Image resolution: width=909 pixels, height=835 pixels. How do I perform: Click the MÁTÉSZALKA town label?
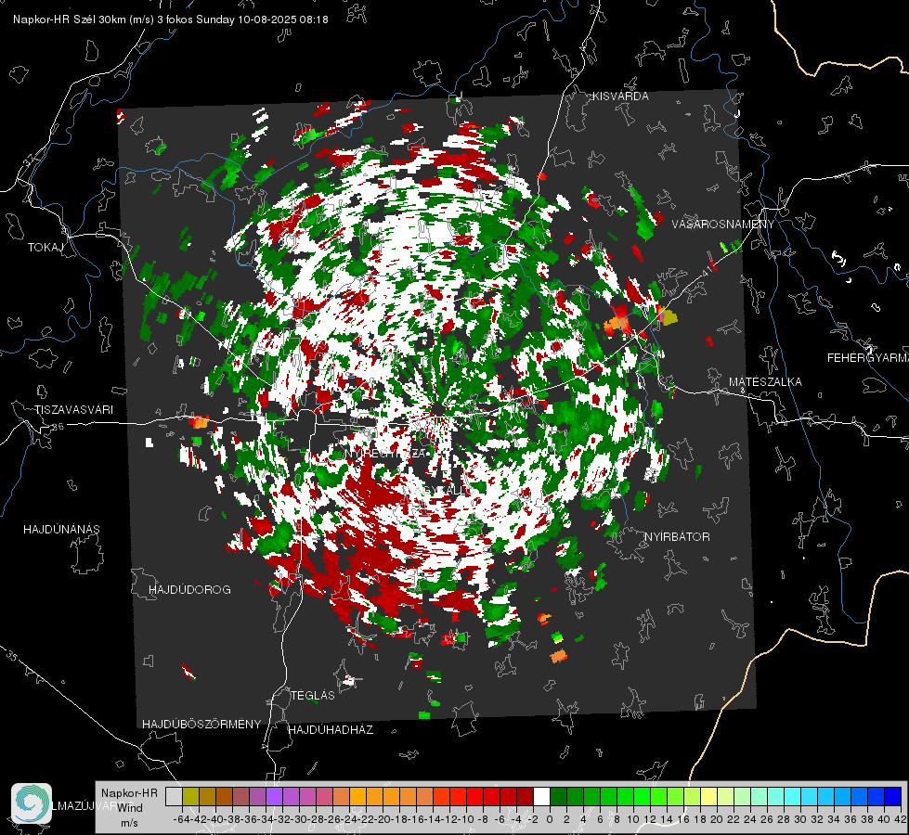pos(765,382)
